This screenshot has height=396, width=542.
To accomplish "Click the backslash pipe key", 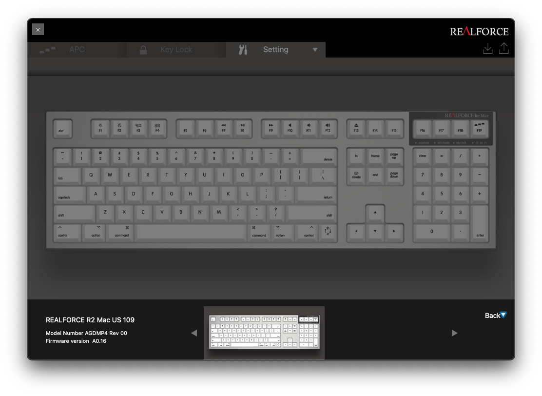I will pos(323,175).
